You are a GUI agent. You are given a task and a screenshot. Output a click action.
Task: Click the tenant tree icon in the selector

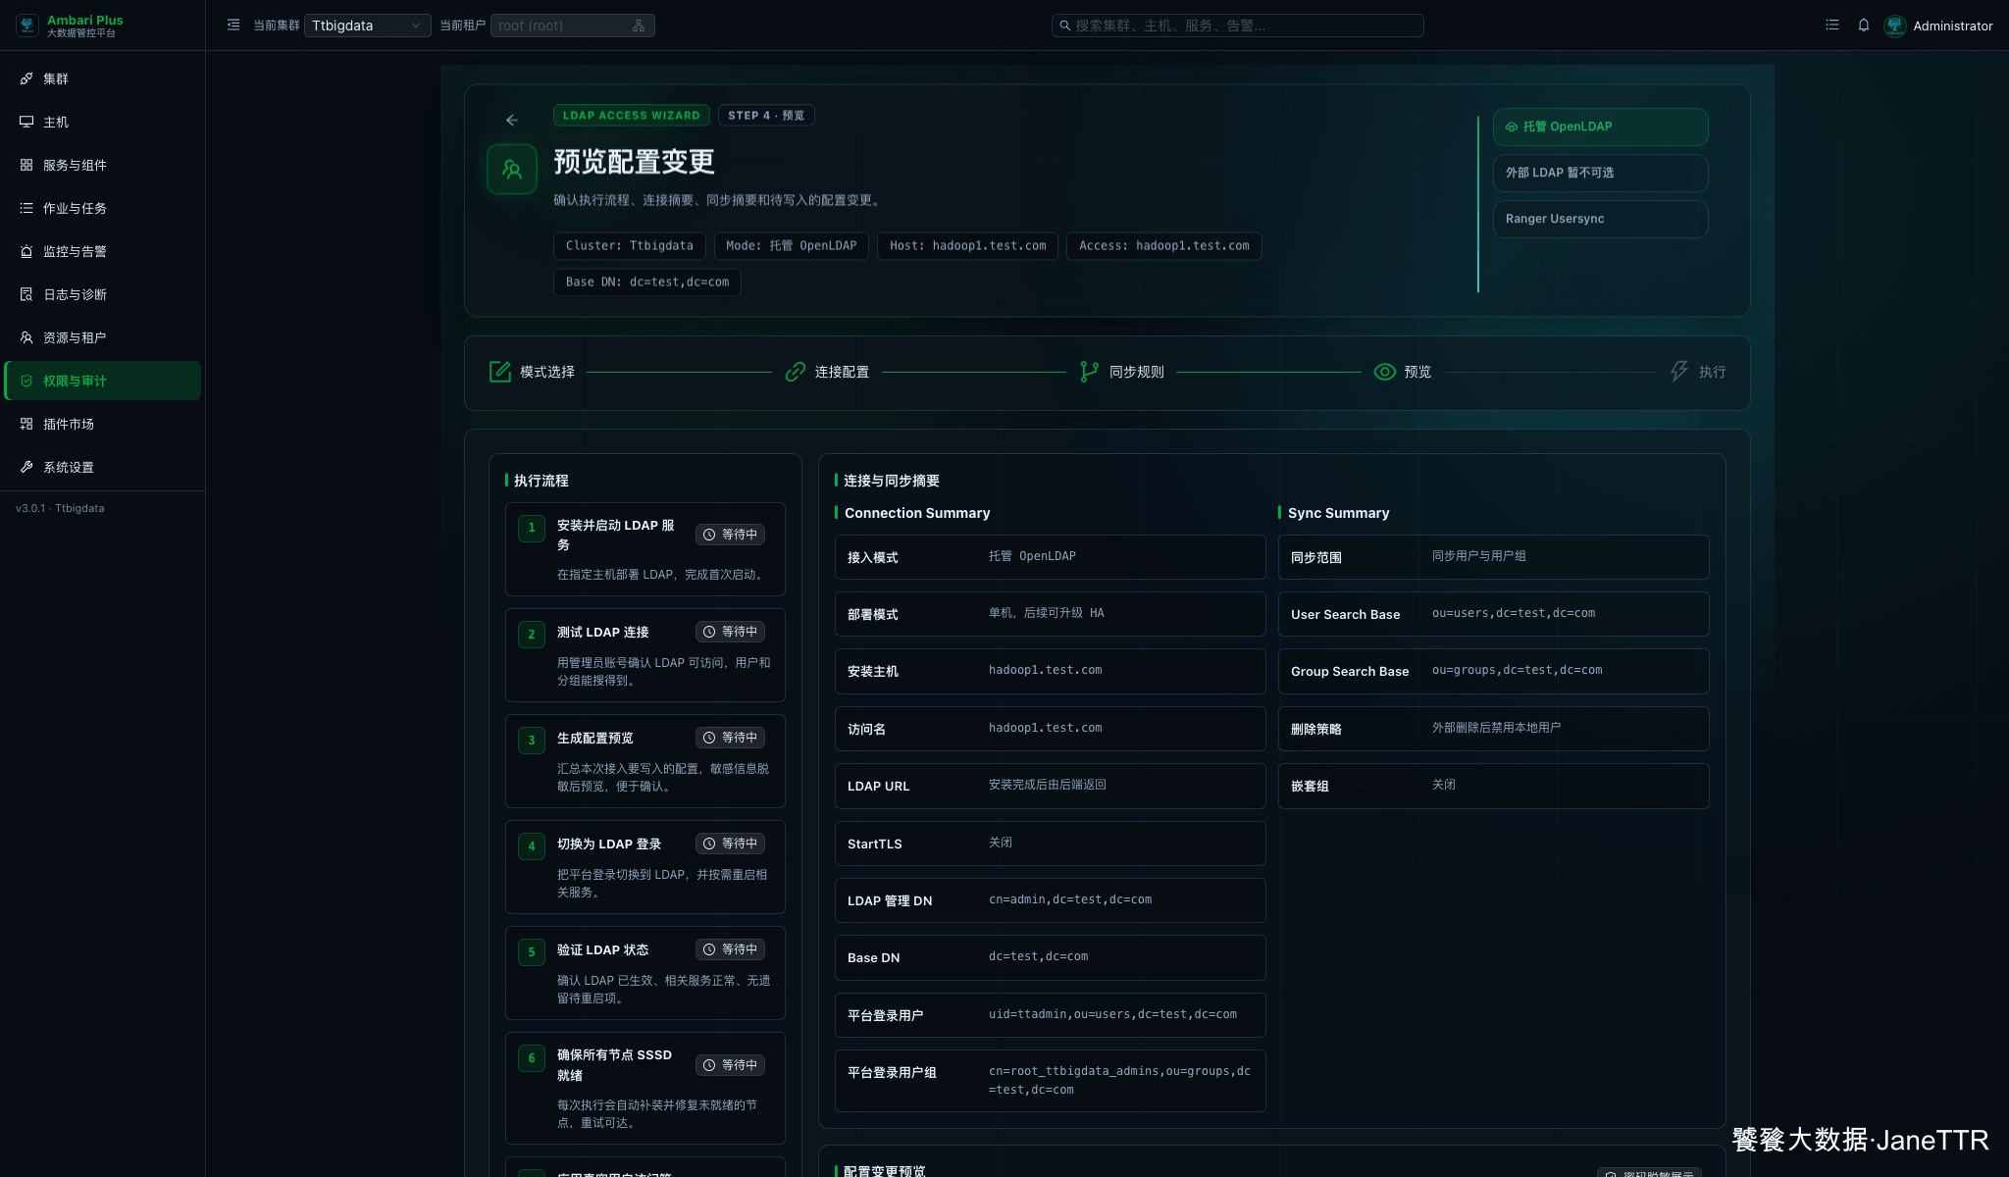(639, 26)
